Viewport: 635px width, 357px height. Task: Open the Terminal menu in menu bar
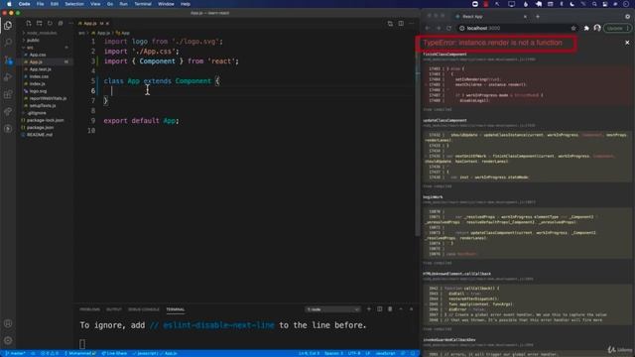coord(143,4)
